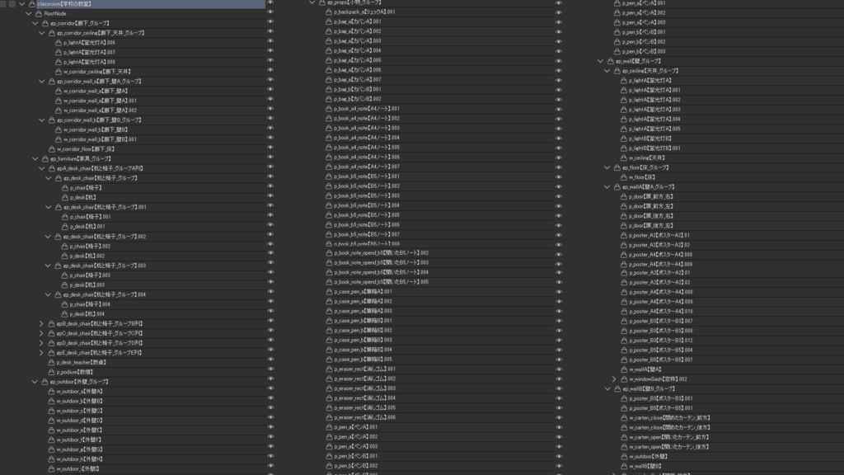Click the lock icon of gp_outdoor group
Screen dimensions: 844x475
pyautogui.click(x=45, y=382)
